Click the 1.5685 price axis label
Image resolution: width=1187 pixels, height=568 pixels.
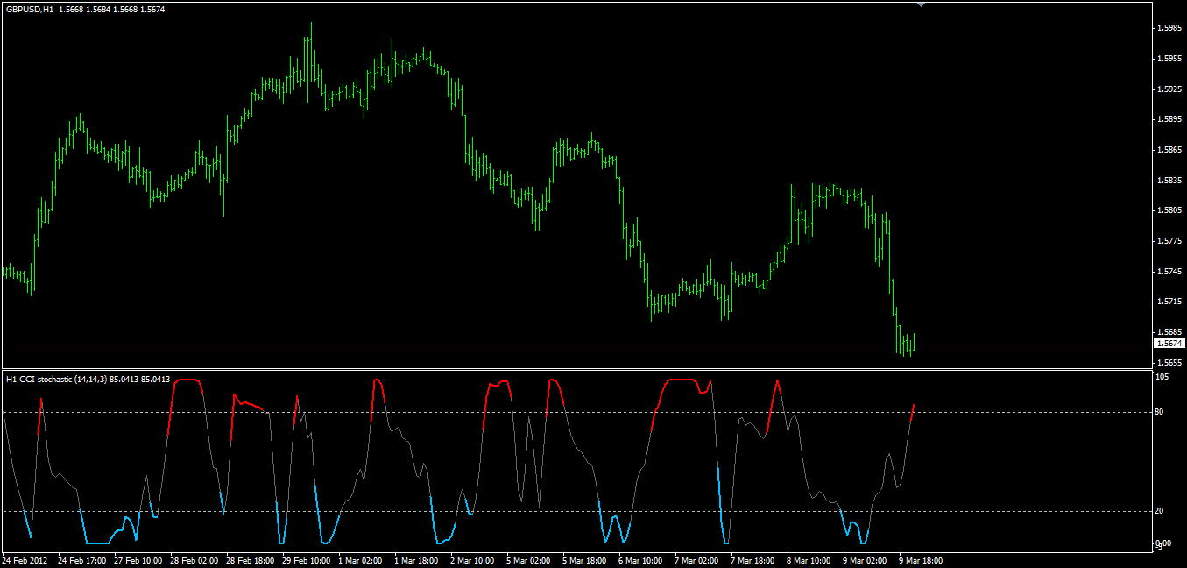[1169, 331]
